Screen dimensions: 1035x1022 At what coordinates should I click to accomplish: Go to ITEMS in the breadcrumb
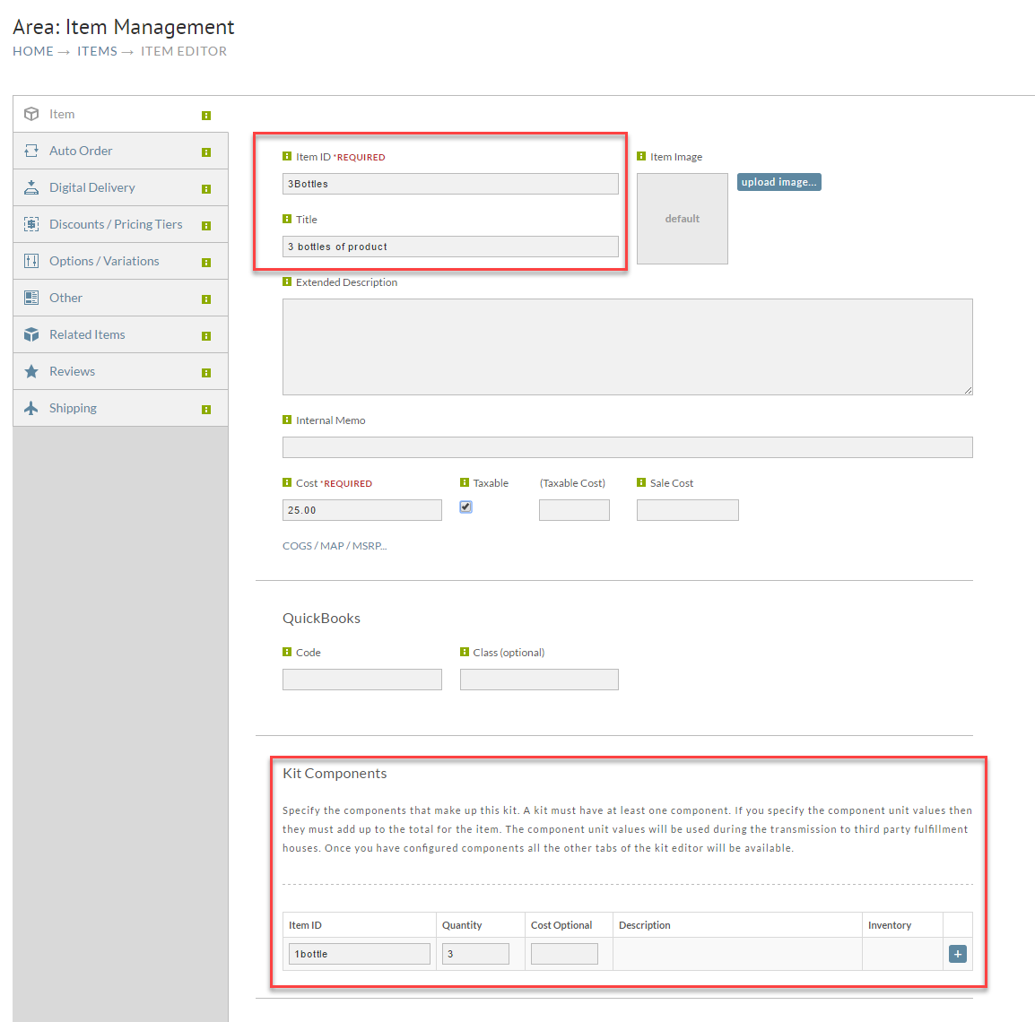[97, 51]
